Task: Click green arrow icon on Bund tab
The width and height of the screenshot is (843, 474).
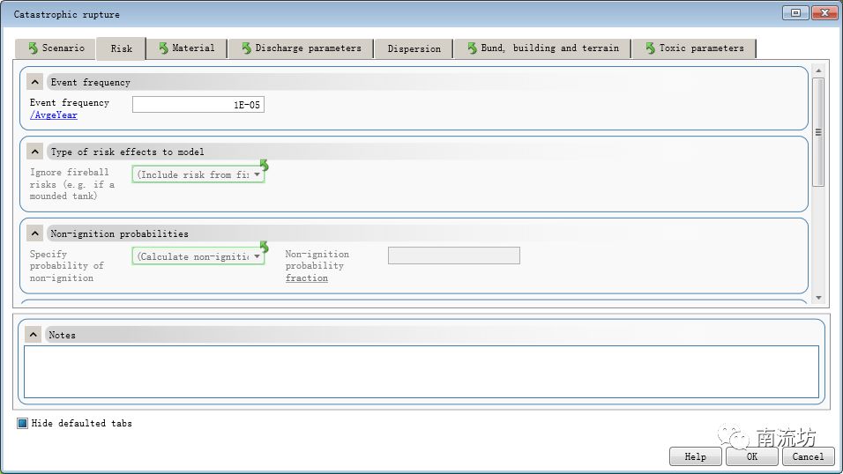Action: [472, 48]
